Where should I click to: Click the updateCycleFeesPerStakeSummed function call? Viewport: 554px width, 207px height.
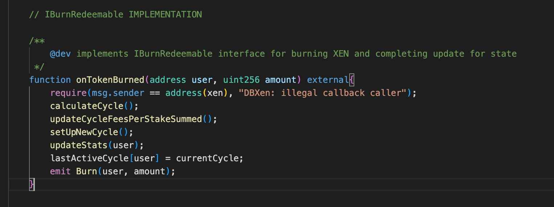click(126, 119)
